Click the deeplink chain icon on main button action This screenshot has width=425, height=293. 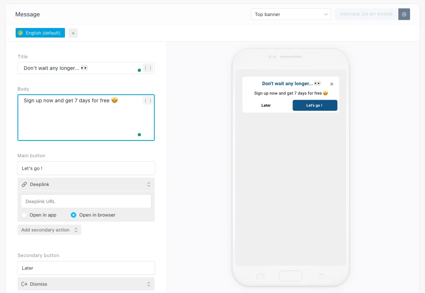click(24, 184)
